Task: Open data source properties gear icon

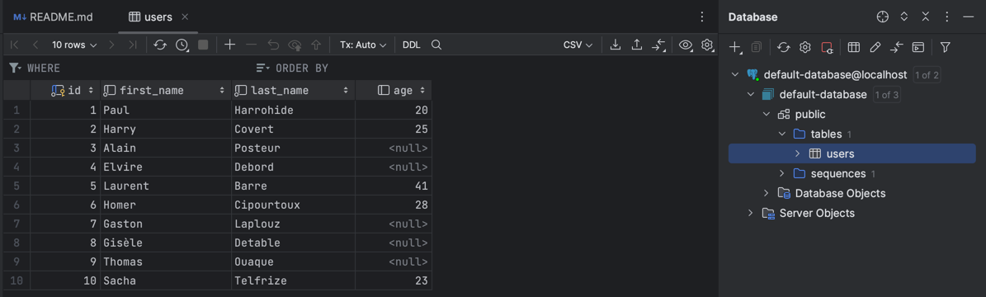Action: [804, 46]
